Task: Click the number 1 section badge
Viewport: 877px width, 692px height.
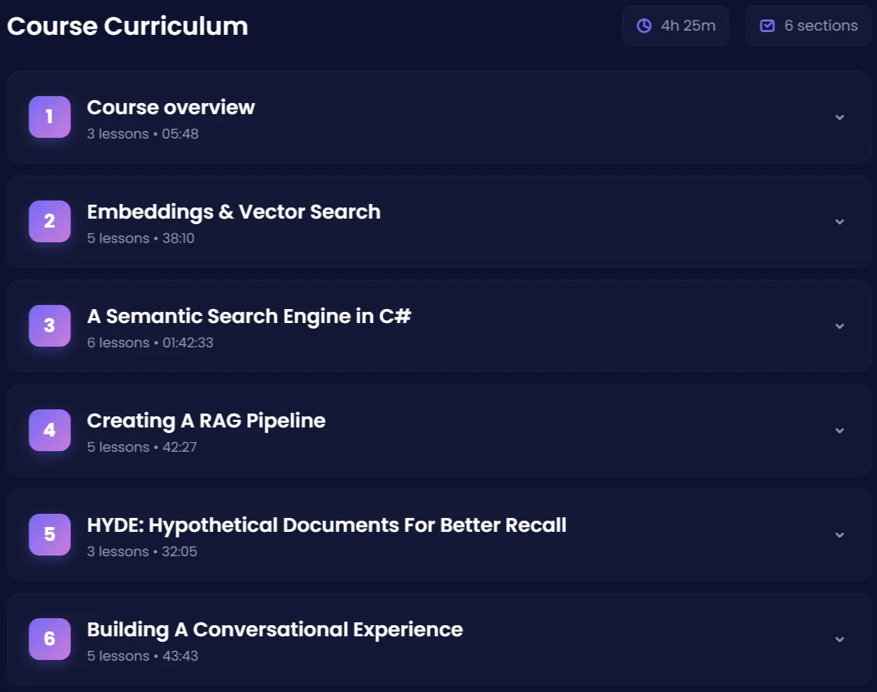Action: 49,117
